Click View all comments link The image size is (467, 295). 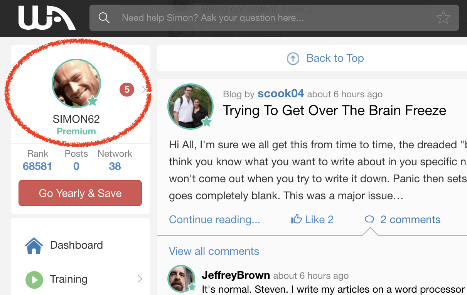214,251
